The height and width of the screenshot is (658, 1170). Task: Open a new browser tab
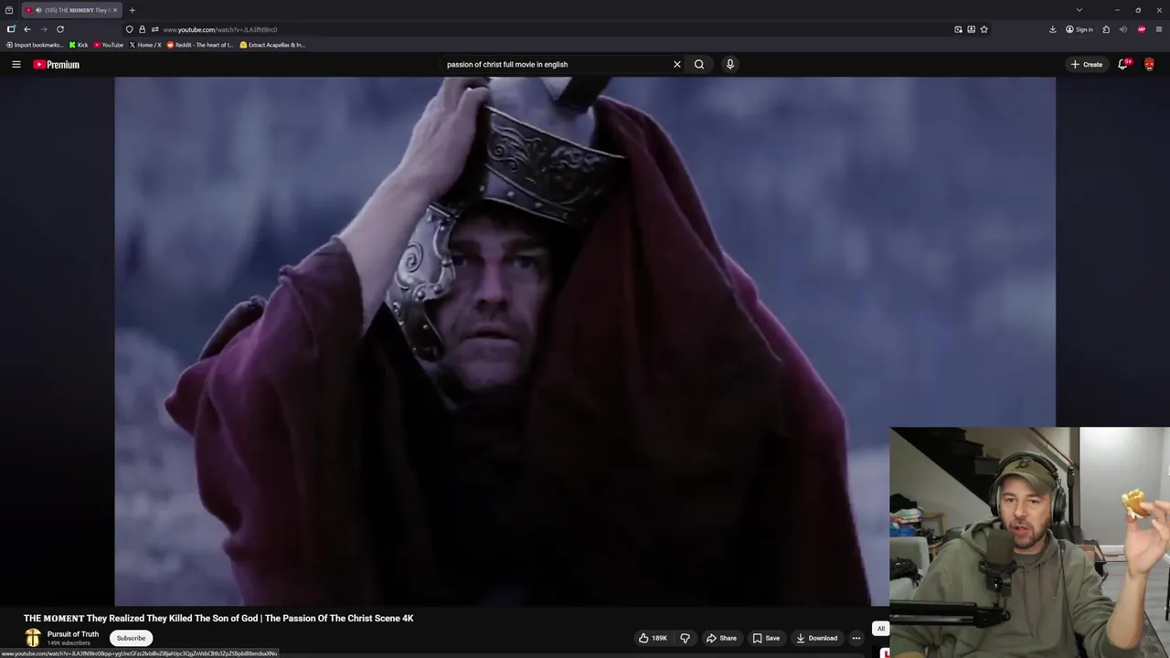point(132,10)
